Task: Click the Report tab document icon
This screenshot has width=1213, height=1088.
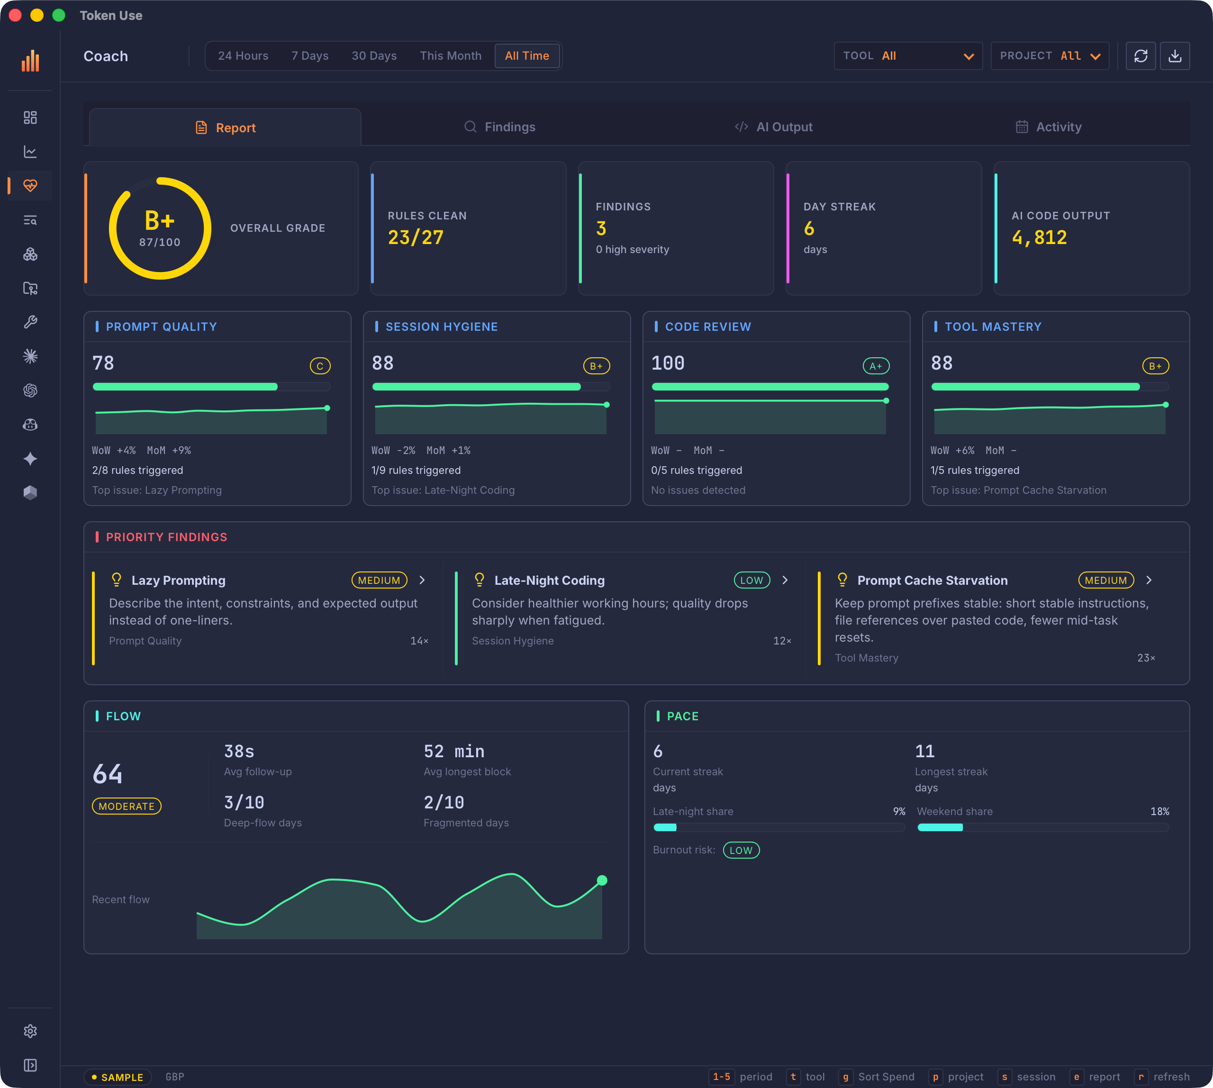Action: pyautogui.click(x=201, y=128)
